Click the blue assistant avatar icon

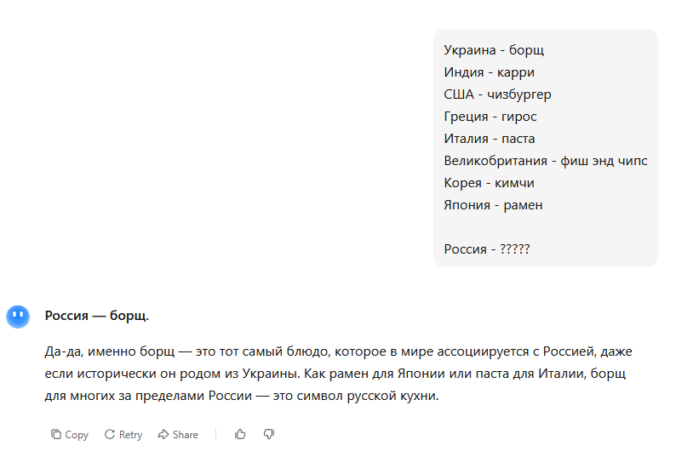[x=18, y=317]
